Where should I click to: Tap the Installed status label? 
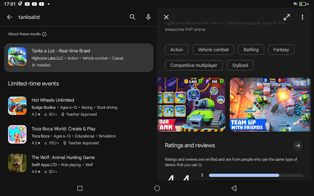pyautogui.click(x=41, y=65)
